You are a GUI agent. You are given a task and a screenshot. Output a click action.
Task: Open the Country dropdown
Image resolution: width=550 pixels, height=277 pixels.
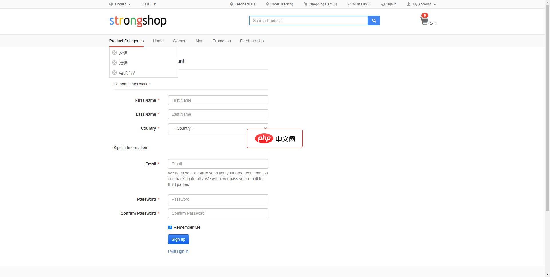(x=218, y=128)
